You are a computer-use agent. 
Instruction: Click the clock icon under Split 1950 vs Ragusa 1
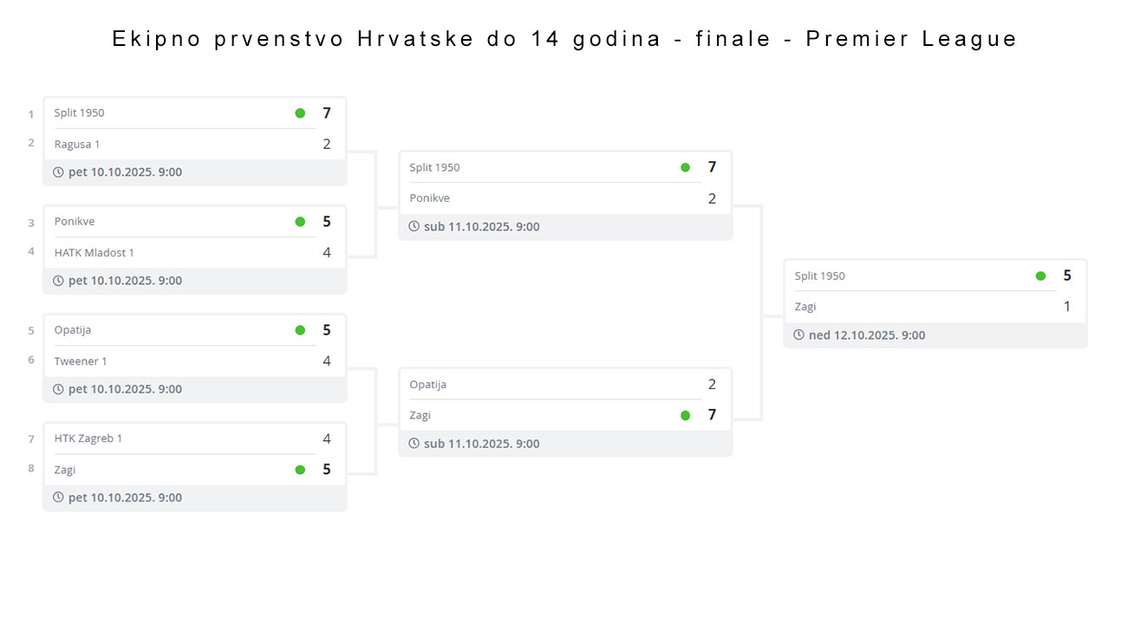click(58, 172)
